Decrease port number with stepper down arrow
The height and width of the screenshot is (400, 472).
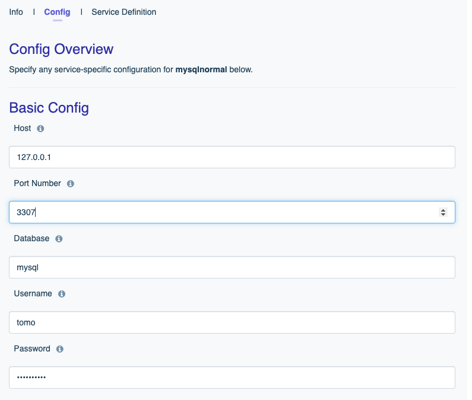(x=443, y=215)
